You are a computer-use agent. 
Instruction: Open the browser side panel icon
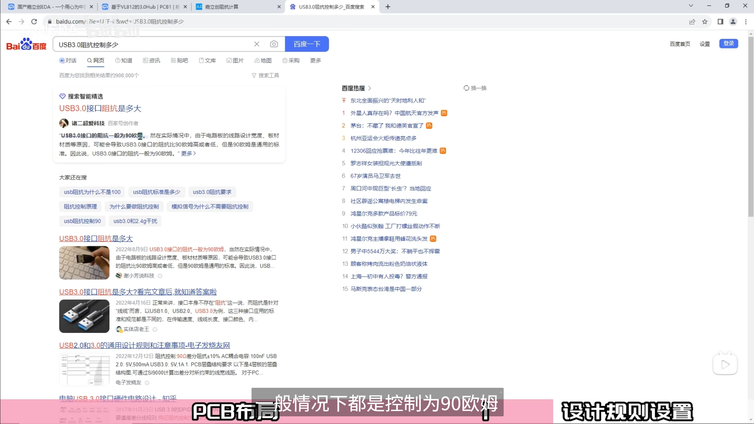(x=720, y=21)
